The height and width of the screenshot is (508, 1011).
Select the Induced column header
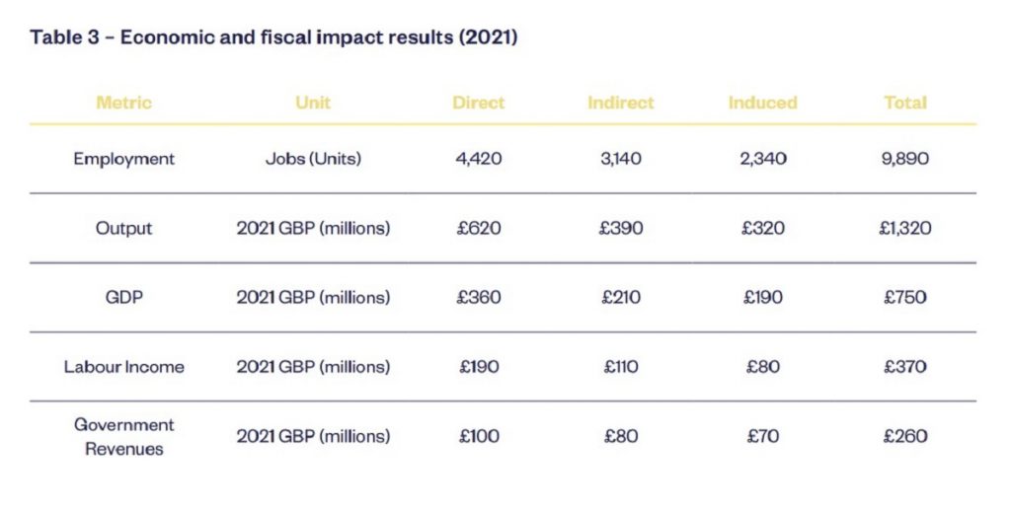pos(762,103)
